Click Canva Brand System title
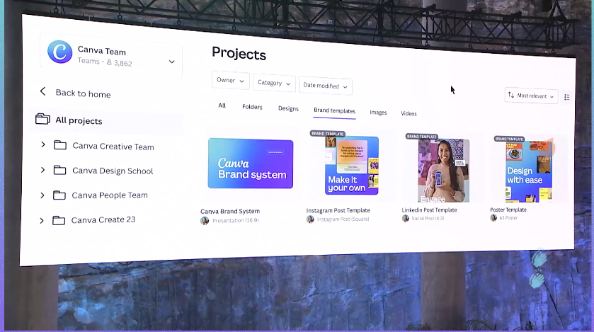 (230, 211)
